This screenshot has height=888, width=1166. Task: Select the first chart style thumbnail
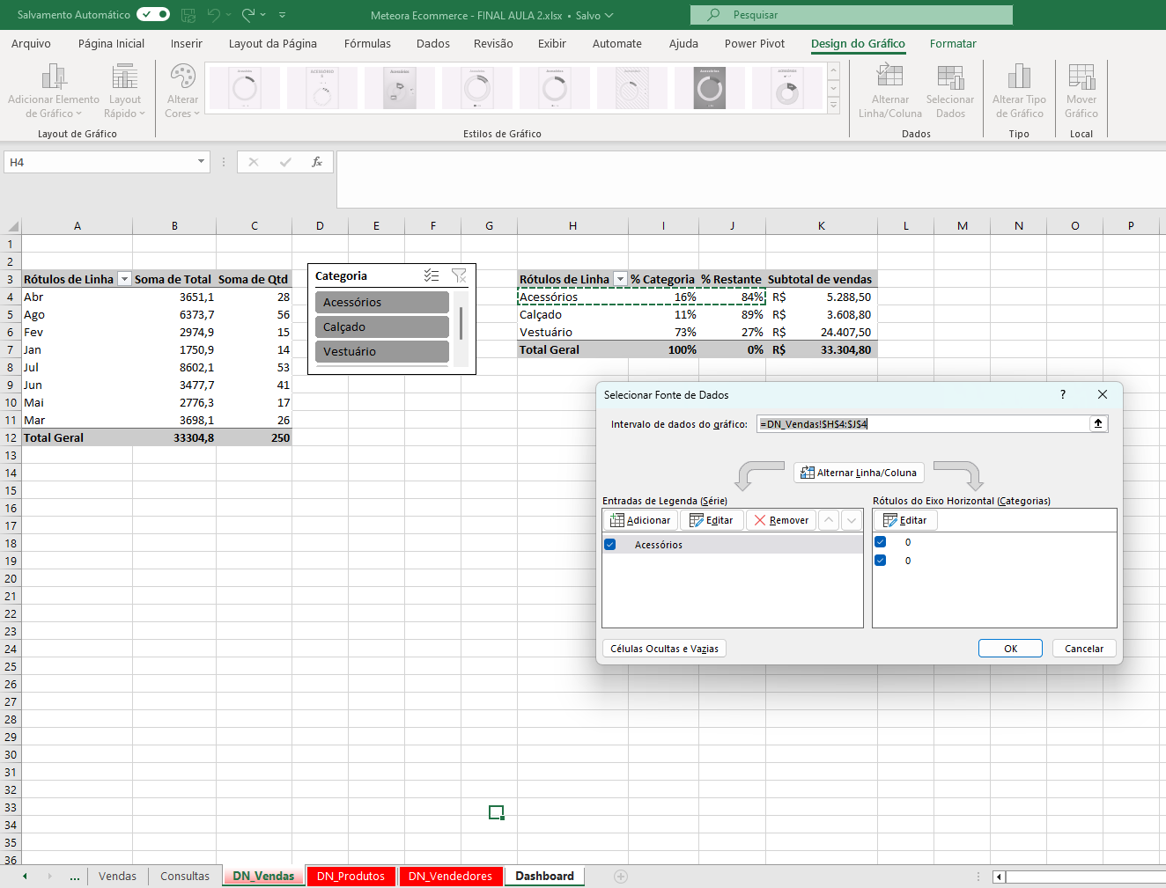245,88
